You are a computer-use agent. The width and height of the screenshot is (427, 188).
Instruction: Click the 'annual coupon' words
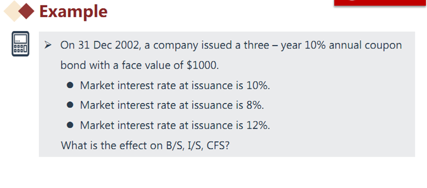pos(365,45)
